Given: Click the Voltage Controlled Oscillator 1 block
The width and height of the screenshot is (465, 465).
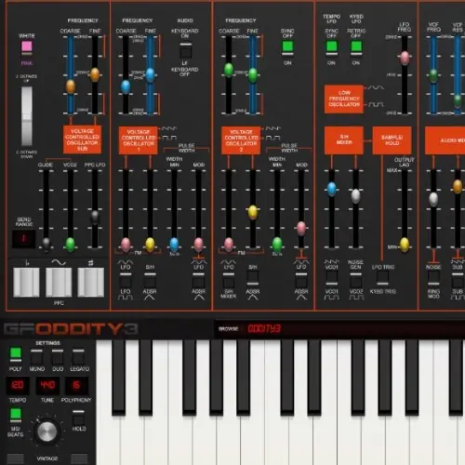Looking at the screenshot, I should [139, 140].
